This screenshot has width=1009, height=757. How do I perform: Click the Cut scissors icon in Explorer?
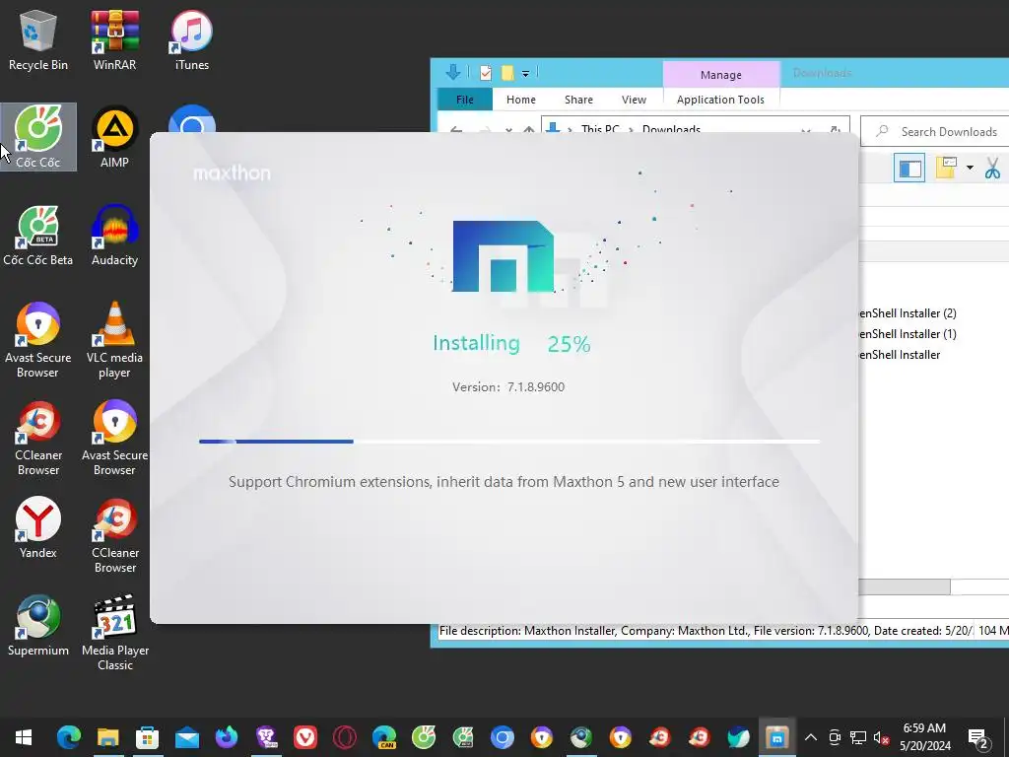pos(992,169)
